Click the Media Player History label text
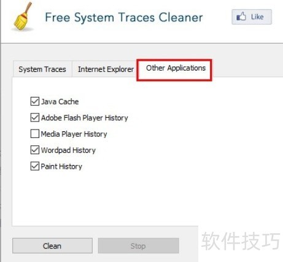The width and height of the screenshot is (283, 262). pyautogui.click(x=74, y=134)
